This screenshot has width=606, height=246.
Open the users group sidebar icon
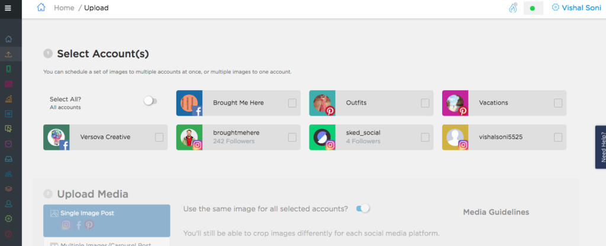point(8,173)
